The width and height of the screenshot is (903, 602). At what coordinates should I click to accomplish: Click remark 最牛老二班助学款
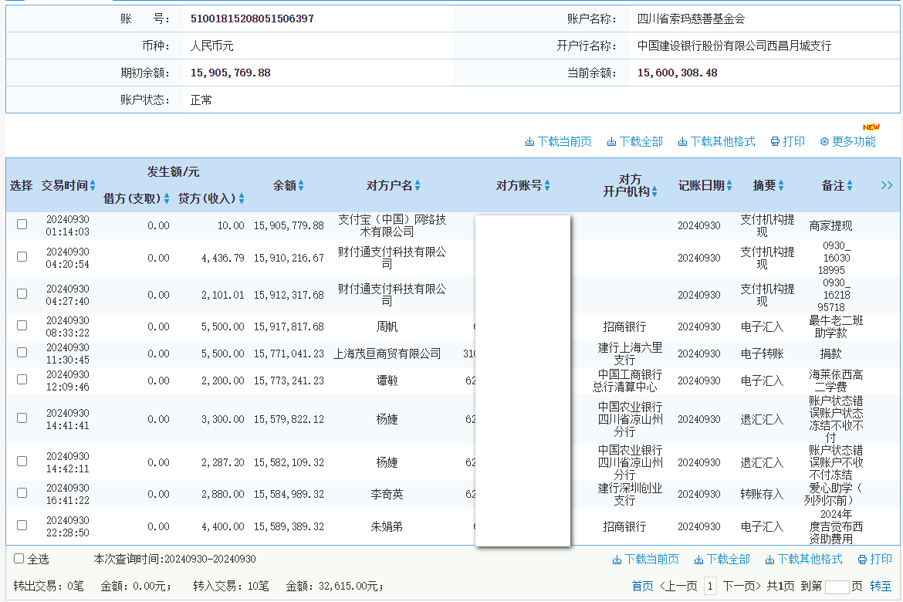(x=836, y=326)
